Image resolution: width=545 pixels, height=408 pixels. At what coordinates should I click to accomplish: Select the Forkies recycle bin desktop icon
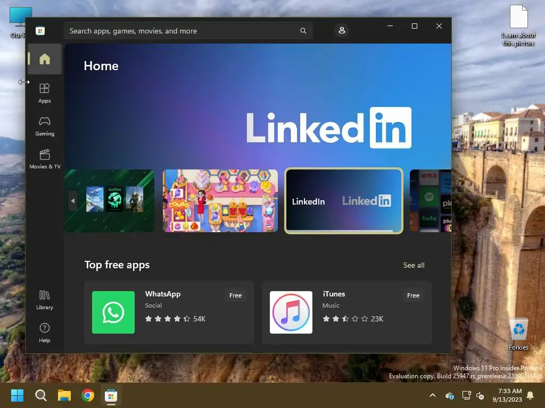[x=518, y=335]
